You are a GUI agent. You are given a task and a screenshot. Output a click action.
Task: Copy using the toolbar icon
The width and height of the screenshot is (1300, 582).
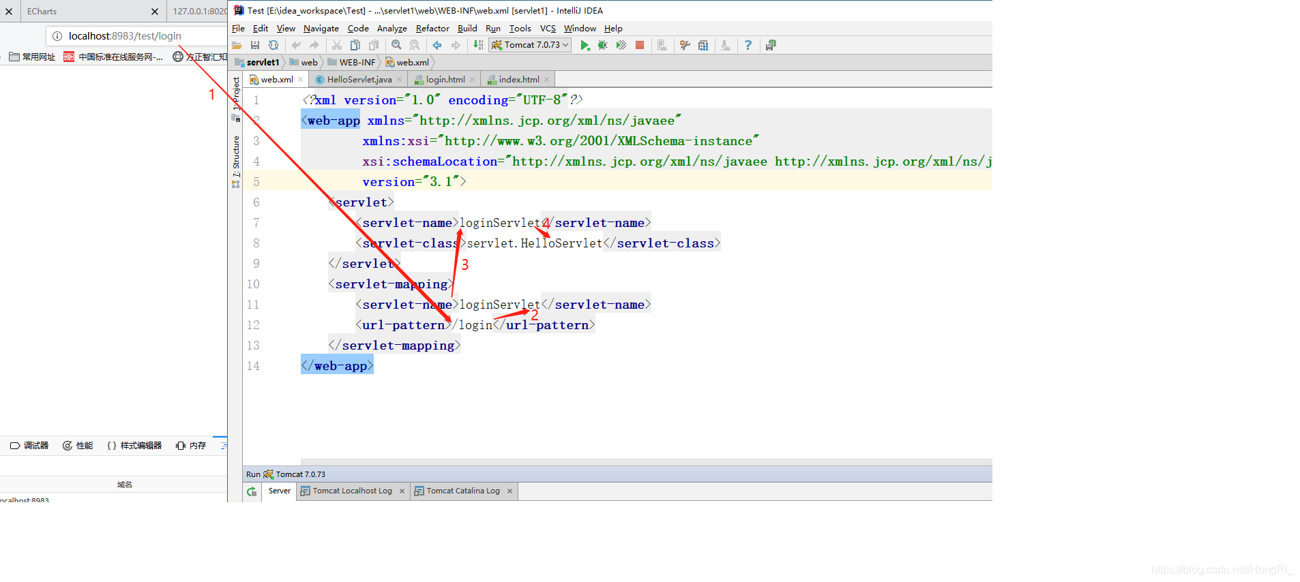click(355, 45)
